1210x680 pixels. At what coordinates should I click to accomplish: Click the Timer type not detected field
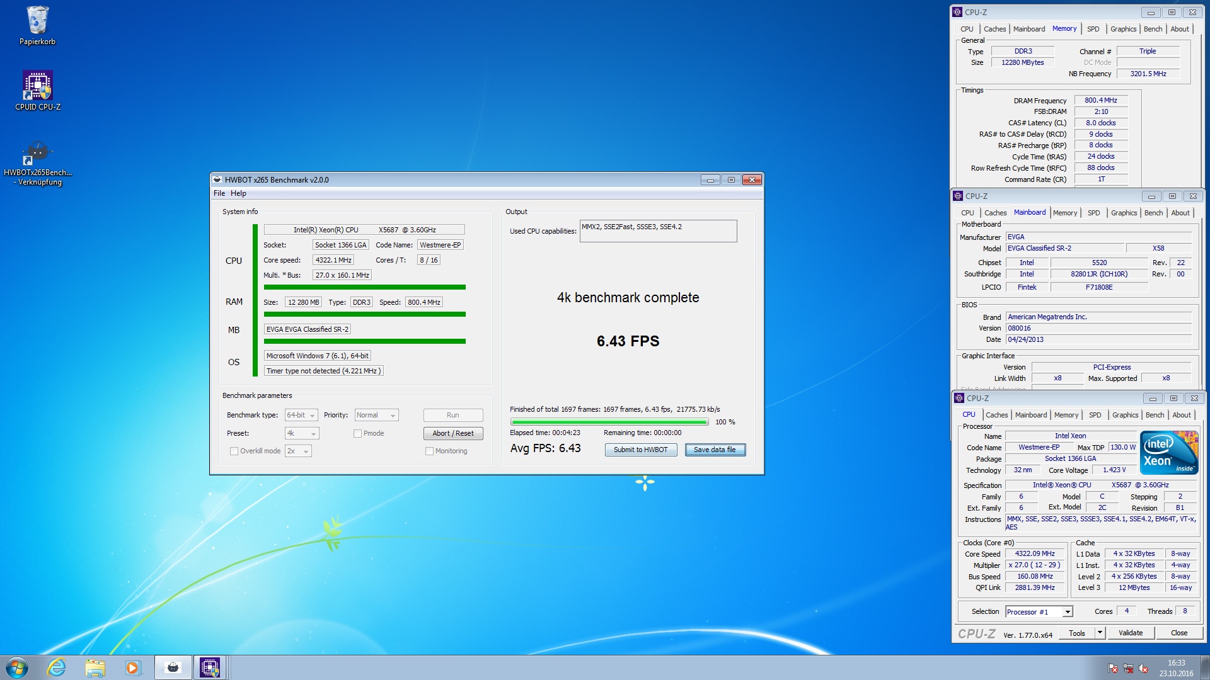pos(323,371)
